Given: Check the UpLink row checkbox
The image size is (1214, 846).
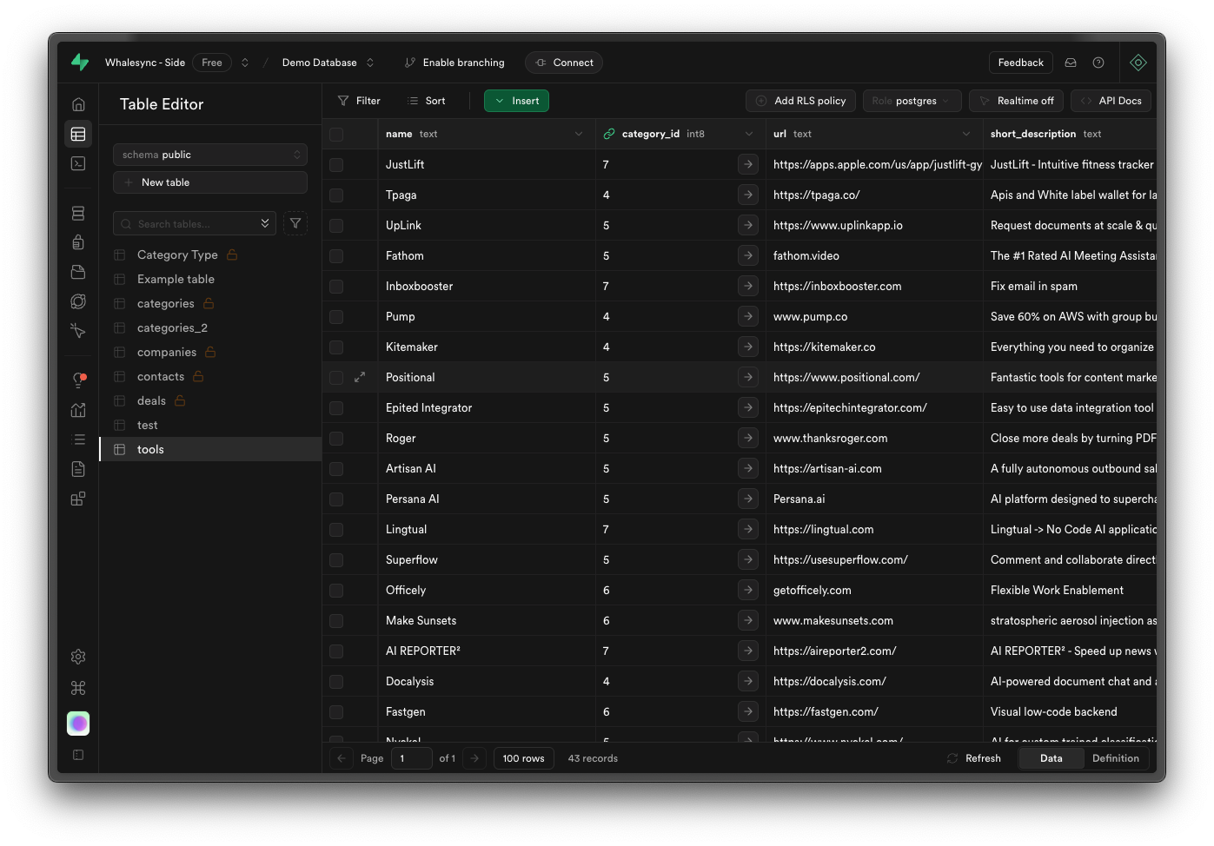Looking at the screenshot, I should (x=336, y=225).
